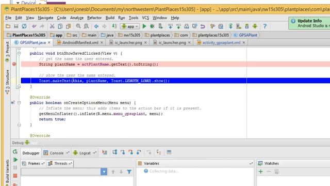Click the red Stop debug button
Image resolution: width=330 pixels, height=186 pixels.
15,176
